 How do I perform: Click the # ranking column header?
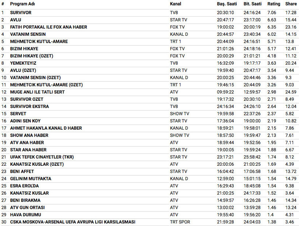coord(3,4)
